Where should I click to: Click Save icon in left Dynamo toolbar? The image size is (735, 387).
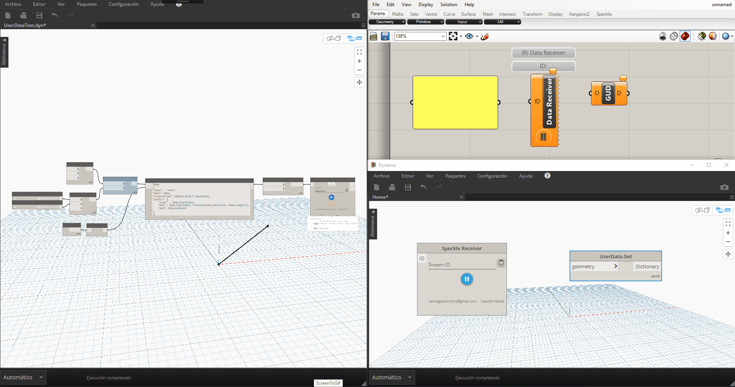(x=39, y=15)
